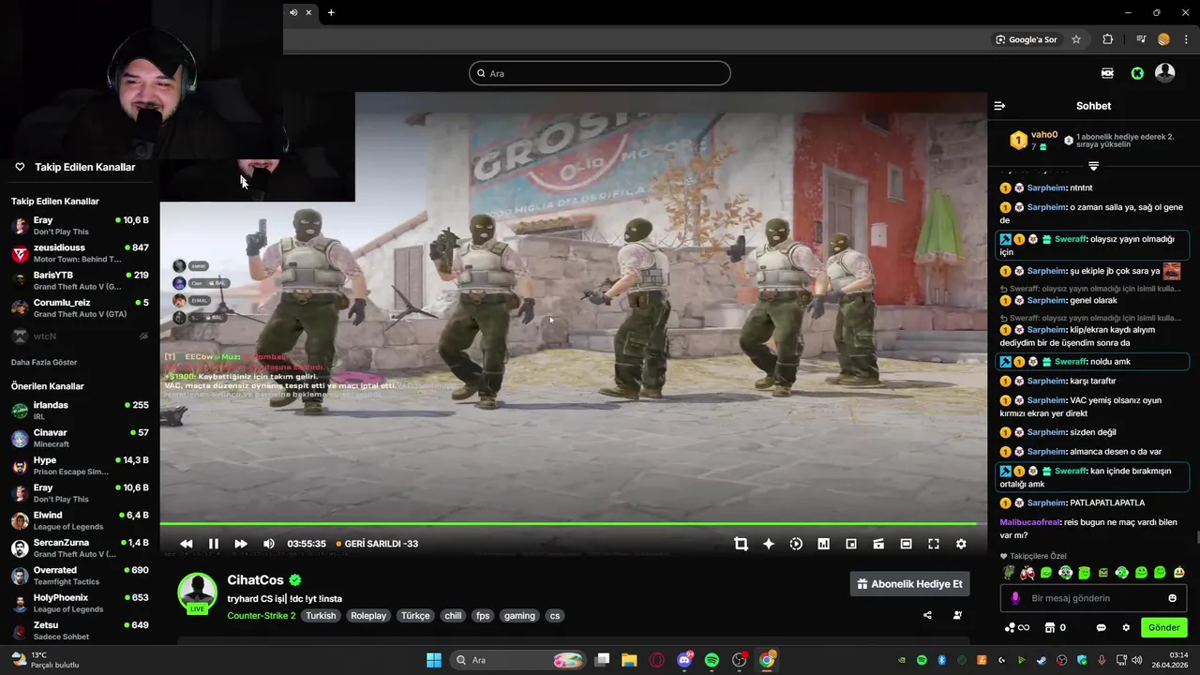The height and width of the screenshot is (675, 1200).
Task: Open the Counter-Strike 2 category link
Action: click(262, 616)
